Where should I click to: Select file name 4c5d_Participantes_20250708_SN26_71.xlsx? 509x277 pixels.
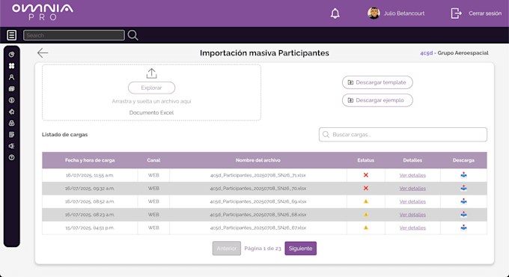tap(258, 175)
